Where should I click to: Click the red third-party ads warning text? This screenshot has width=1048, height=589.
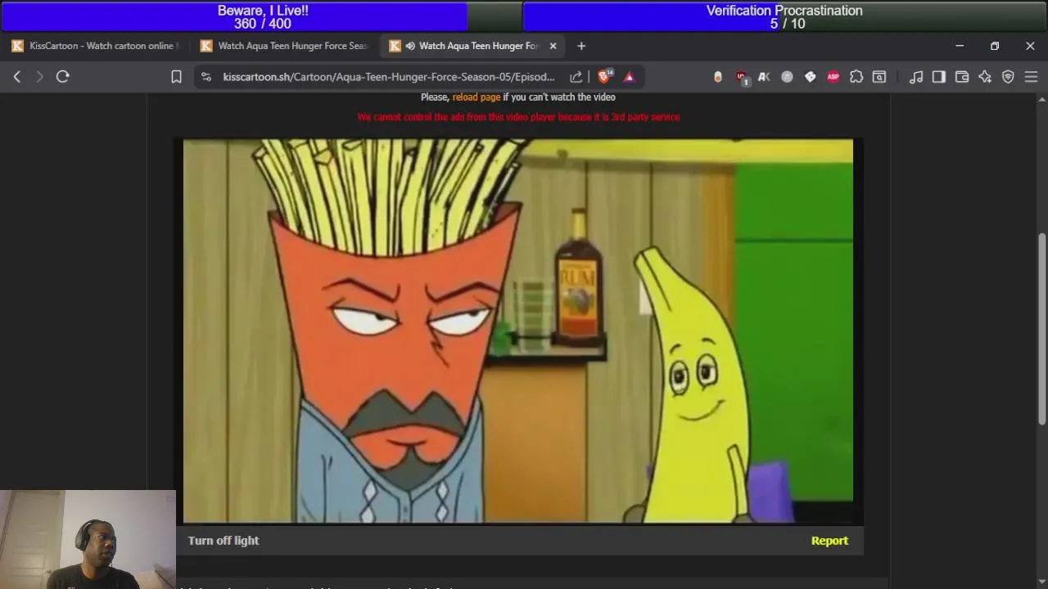pos(518,117)
